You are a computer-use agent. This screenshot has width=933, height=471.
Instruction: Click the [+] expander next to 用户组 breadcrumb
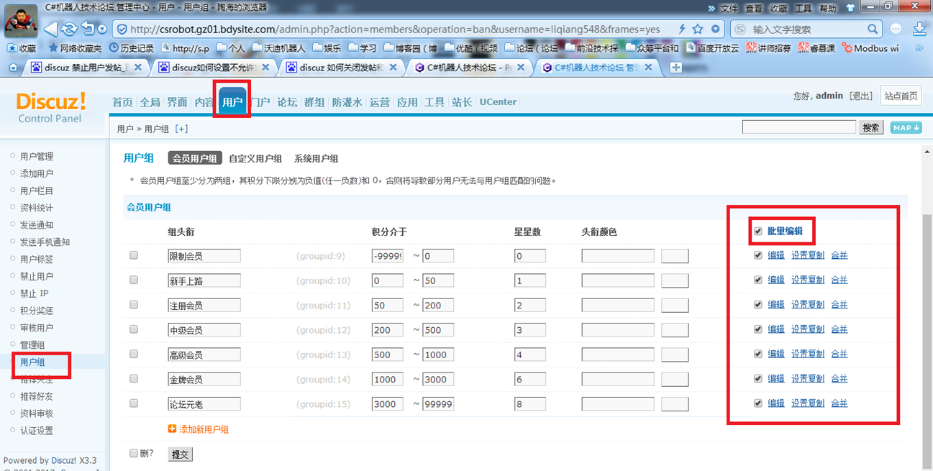pos(181,129)
